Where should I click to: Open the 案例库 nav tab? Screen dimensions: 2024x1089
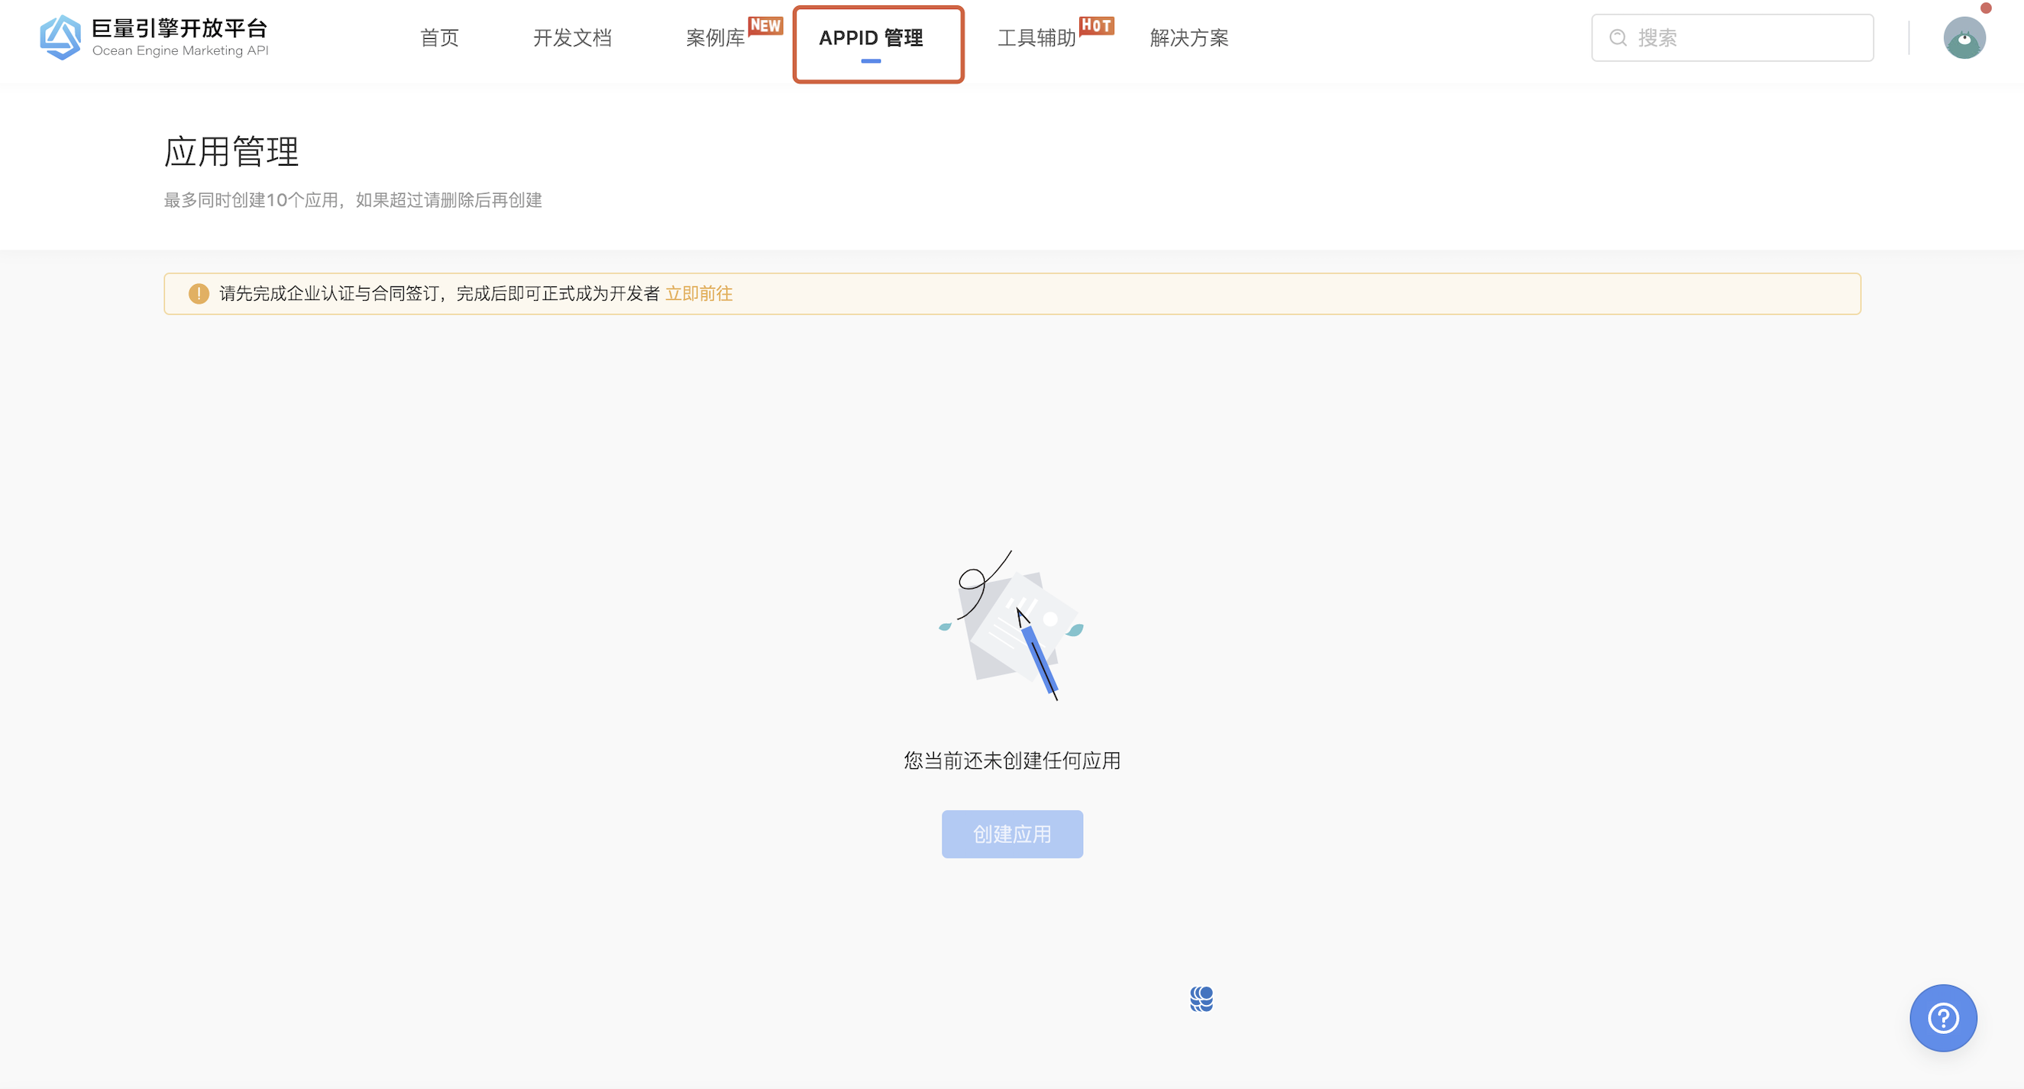point(715,37)
